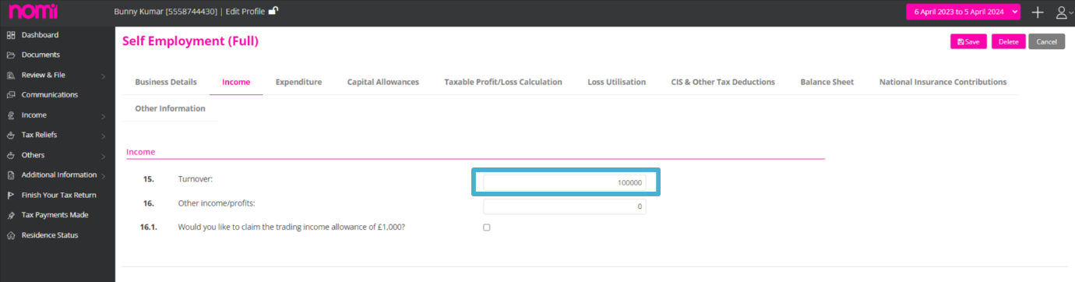1075x282 pixels.
Task: Open the user account icon menu
Action: coord(1063,12)
